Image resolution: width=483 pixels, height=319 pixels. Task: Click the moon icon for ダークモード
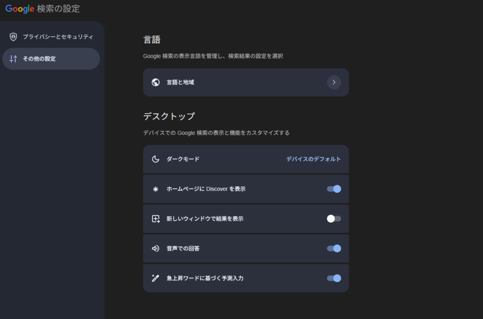point(156,159)
